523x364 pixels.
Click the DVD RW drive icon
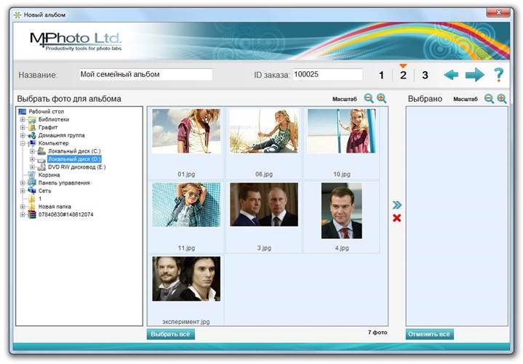click(41, 167)
